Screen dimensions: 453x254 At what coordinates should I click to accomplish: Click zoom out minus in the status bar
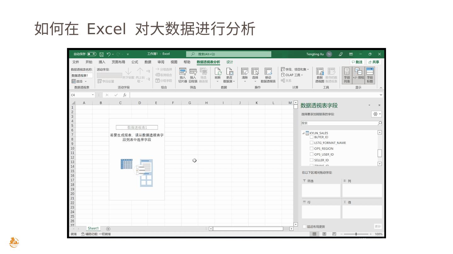342,234
